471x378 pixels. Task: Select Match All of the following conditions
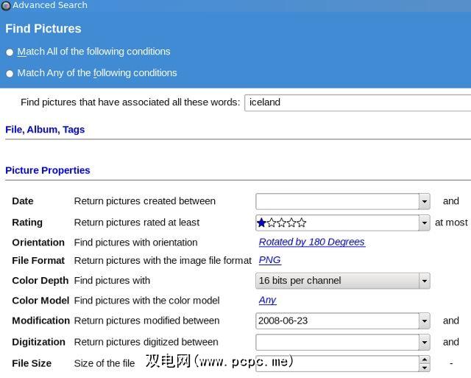tap(10, 52)
